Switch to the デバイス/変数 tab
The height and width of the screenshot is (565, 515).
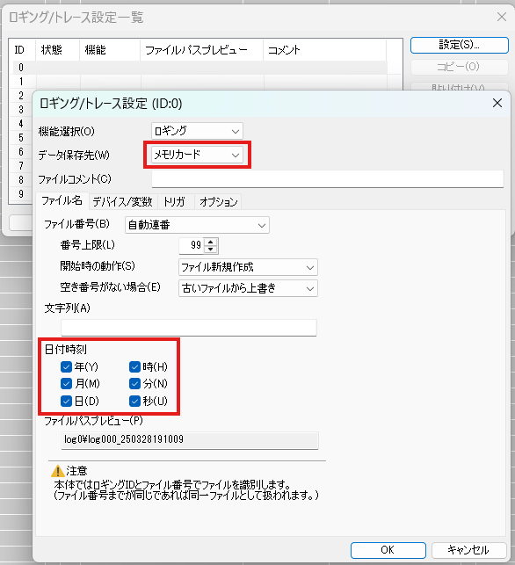click(x=123, y=202)
